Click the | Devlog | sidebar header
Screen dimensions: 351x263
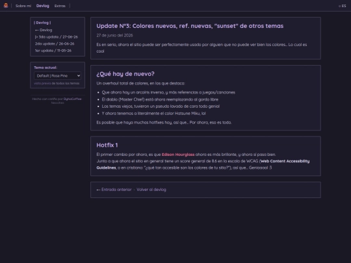point(42,23)
